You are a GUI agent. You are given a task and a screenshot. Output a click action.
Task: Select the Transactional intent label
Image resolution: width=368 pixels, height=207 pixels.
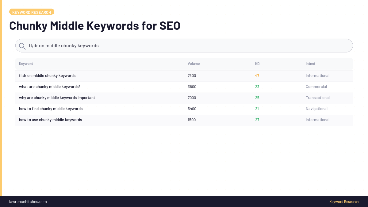[x=317, y=98]
